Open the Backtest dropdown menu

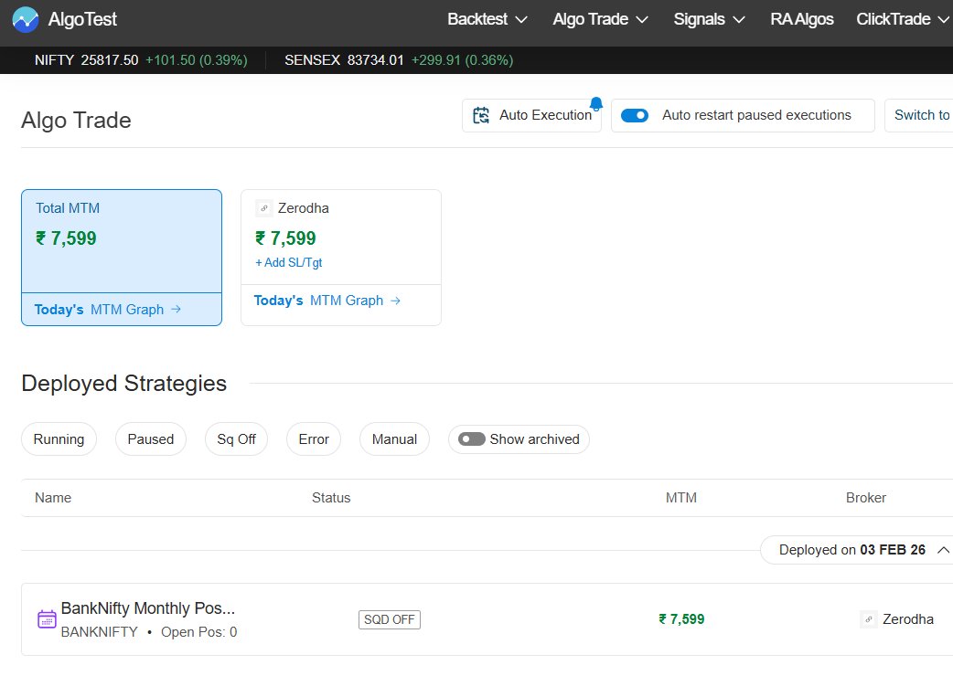pos(487,18)
